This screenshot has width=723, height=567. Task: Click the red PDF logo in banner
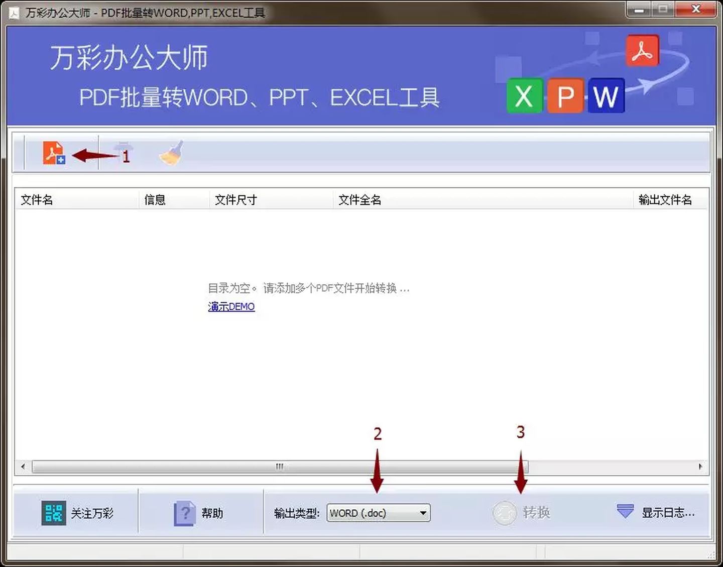642,51
